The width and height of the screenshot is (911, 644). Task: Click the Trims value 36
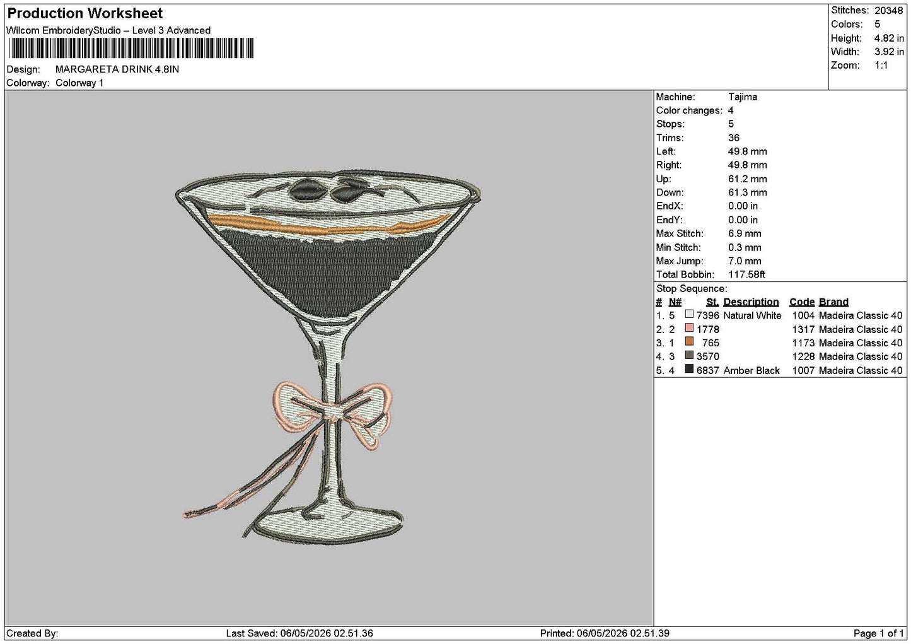pyautogui.click(x=734, y=138)
